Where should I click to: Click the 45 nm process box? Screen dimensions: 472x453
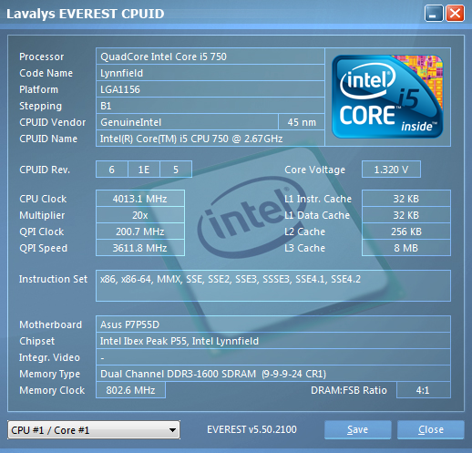302,122
